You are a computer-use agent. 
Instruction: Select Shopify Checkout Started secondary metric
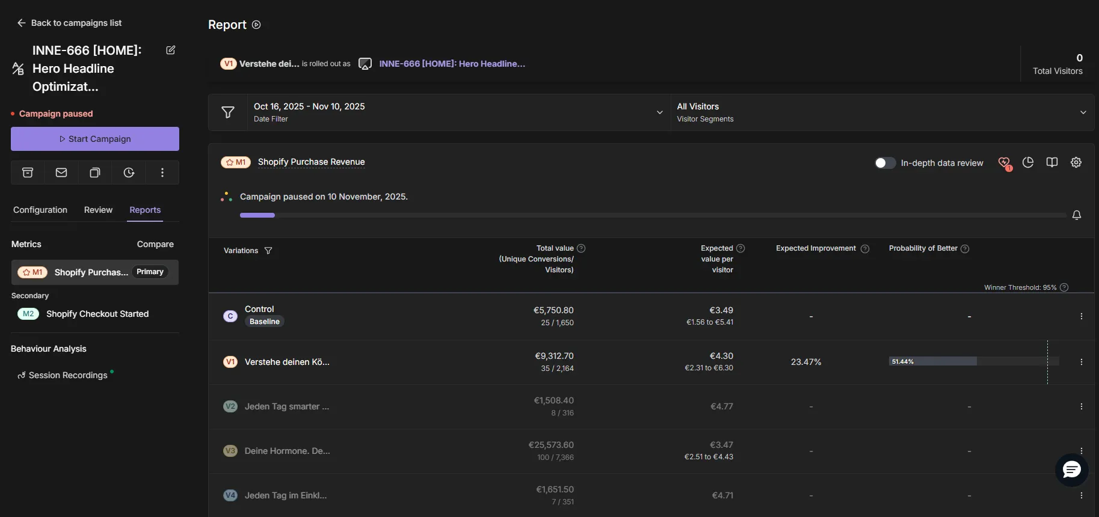point(97,314)
